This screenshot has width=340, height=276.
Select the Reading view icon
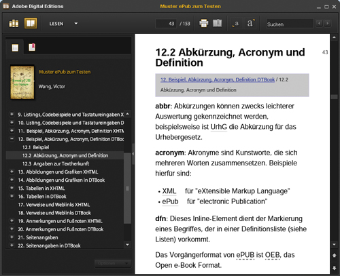pyautogui.click(x=31, y=23)
